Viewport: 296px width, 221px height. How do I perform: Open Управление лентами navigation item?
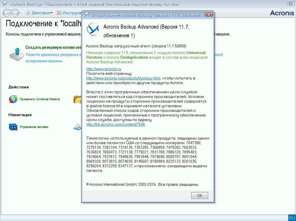pyautogui.click(x=34, y=127)
